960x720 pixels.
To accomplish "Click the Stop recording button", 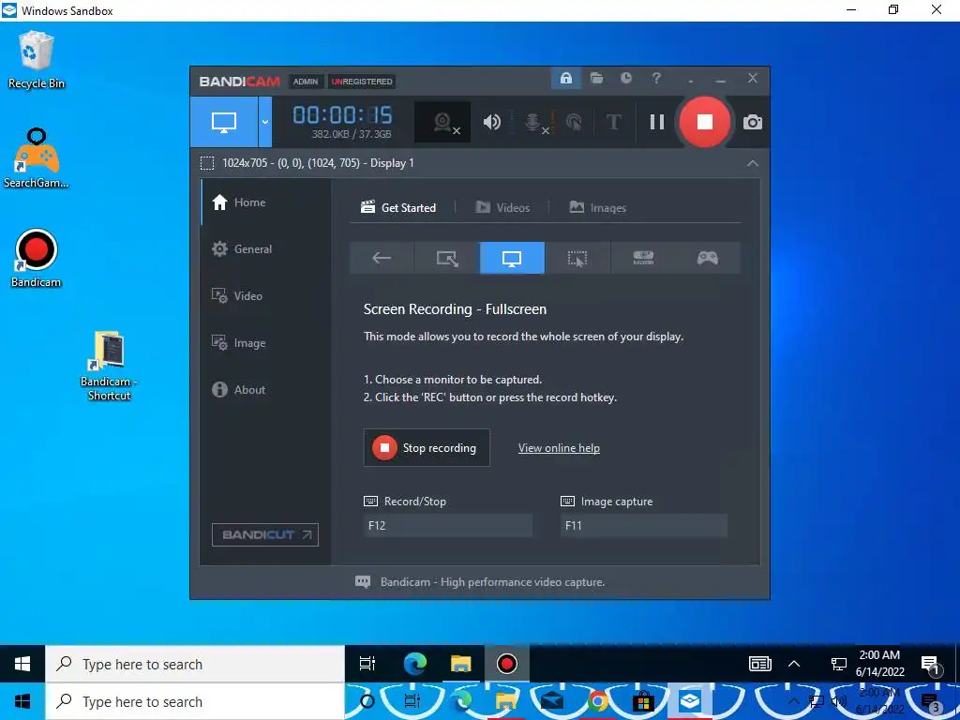I will pyautogui.click(x=427, y=447).
